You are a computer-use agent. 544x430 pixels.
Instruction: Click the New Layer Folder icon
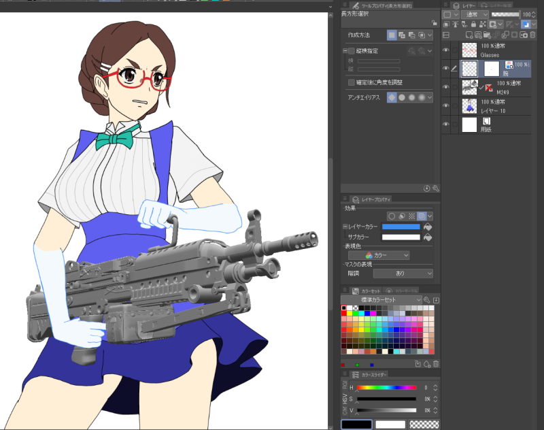click(488, 35)
